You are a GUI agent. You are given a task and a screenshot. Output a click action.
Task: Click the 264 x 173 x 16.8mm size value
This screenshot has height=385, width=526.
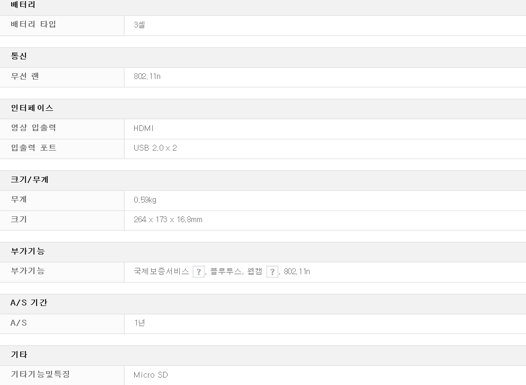[x=168, y=220]
